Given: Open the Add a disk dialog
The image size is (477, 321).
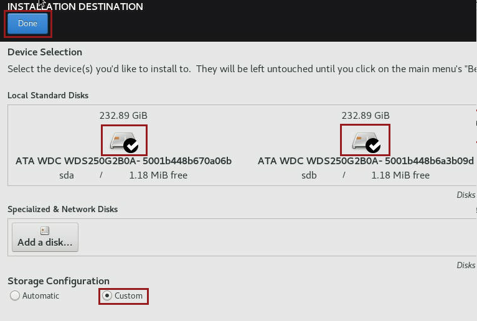Looking at the screenshot, I should [45, 238].
